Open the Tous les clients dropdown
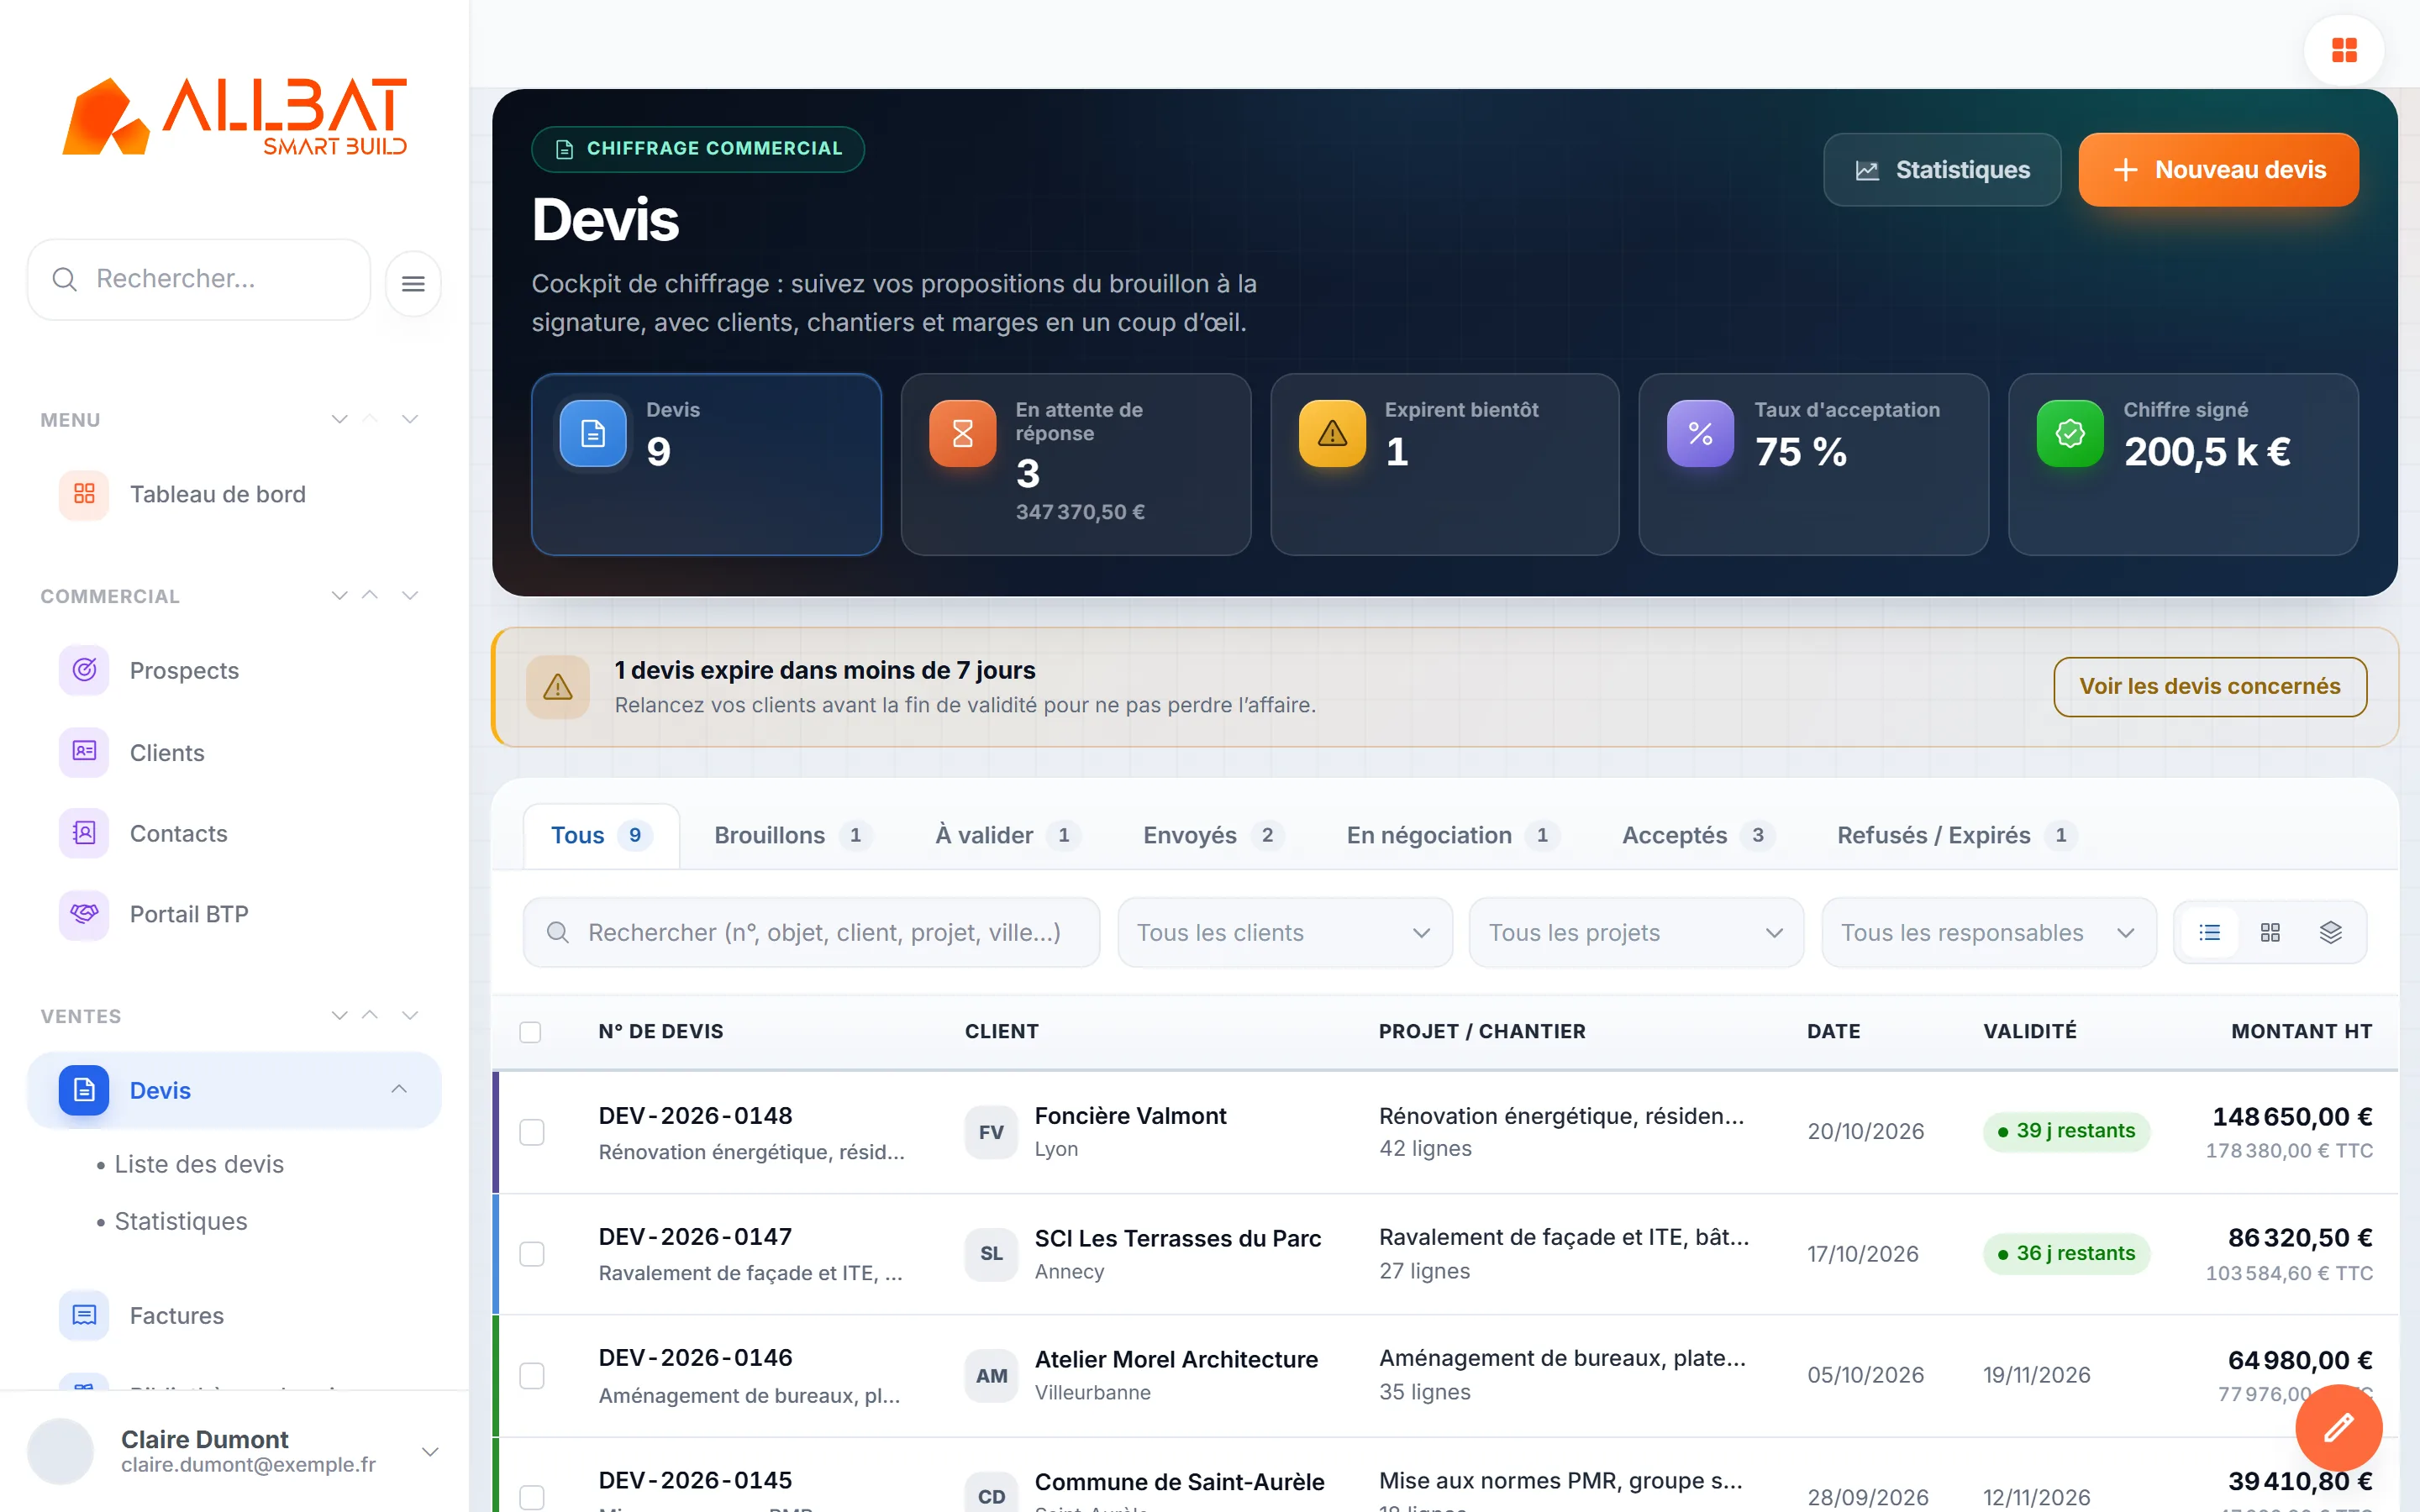Image resolution: width=2420 pixels, height=1512 pixels. (1285, 932)
